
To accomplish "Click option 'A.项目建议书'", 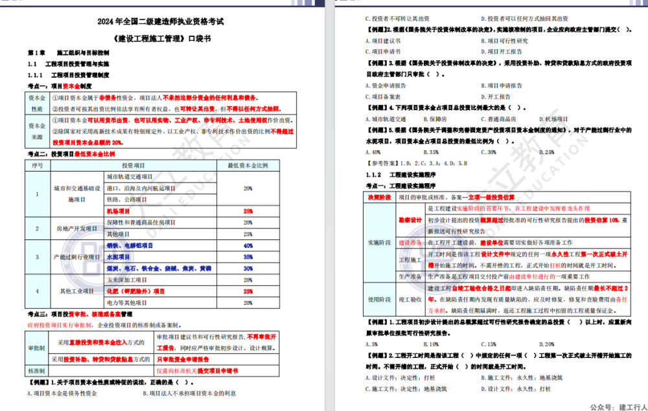I will 383,41.
